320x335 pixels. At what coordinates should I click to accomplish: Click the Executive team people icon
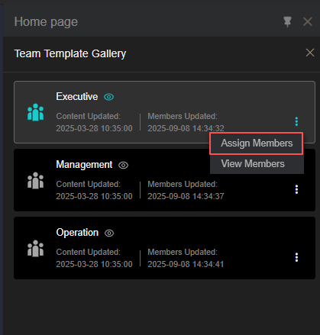tap(35, 112)
